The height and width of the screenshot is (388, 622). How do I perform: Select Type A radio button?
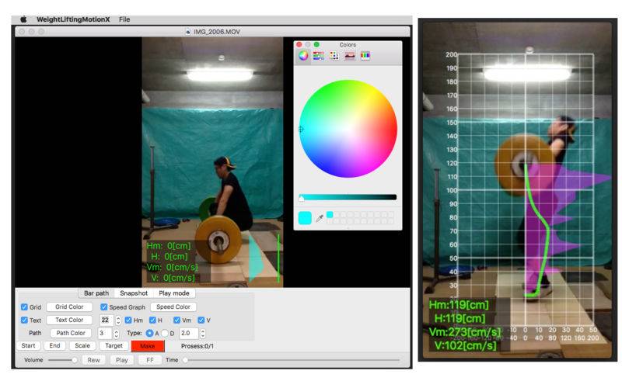click(149, 334)
